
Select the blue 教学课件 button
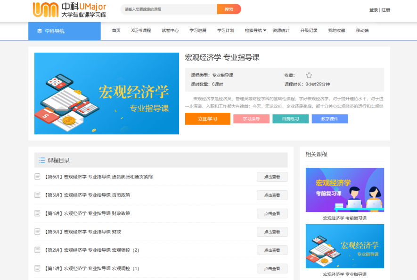coord(329,119)
